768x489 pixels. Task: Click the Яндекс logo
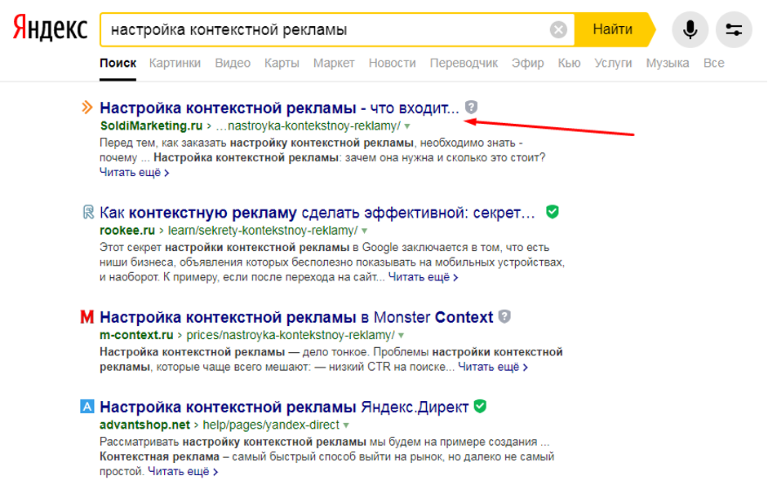(x=50, y=29)
